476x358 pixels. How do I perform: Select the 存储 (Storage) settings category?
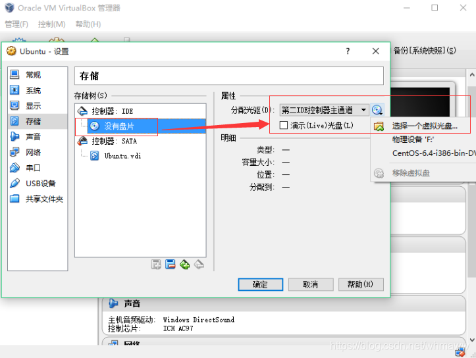38,121
